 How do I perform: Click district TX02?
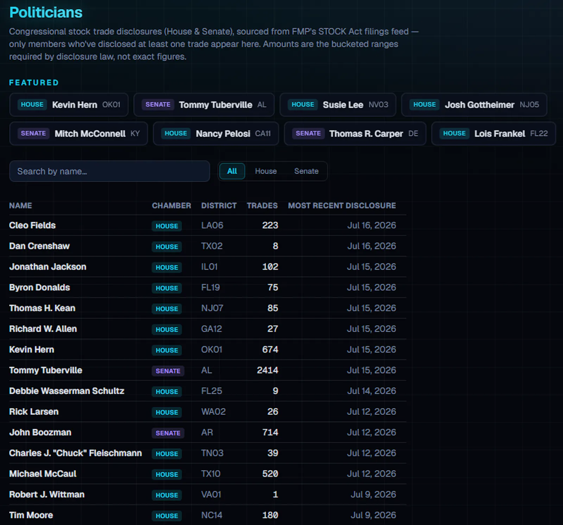[x=212, y=246]
